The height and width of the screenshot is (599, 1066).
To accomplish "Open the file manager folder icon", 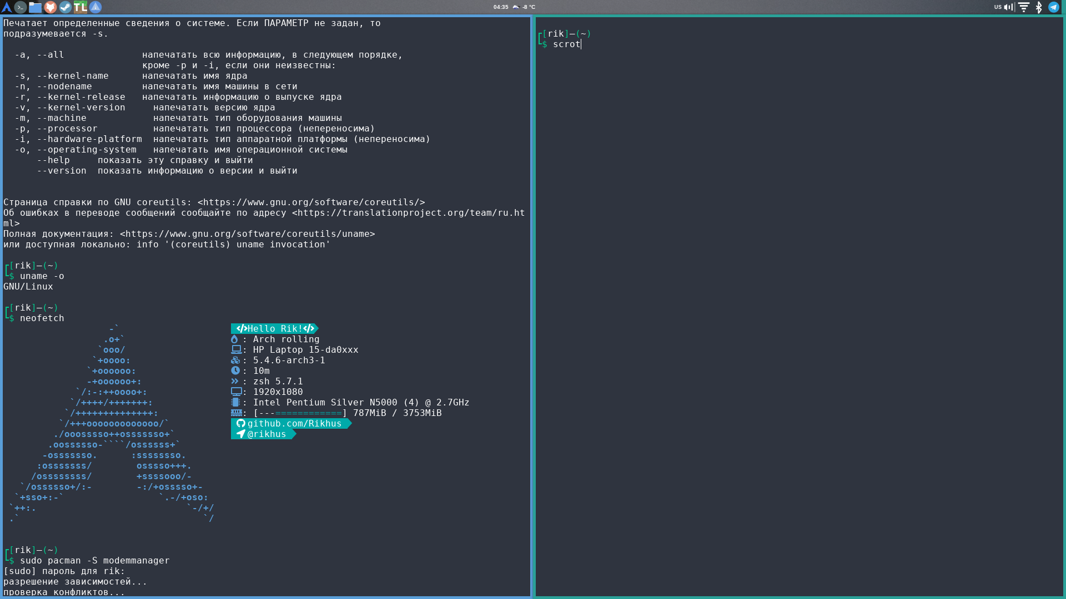I will (36, 7).
